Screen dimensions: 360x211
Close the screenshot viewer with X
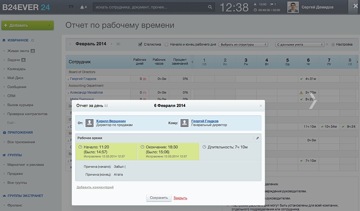tap(355, 6)
